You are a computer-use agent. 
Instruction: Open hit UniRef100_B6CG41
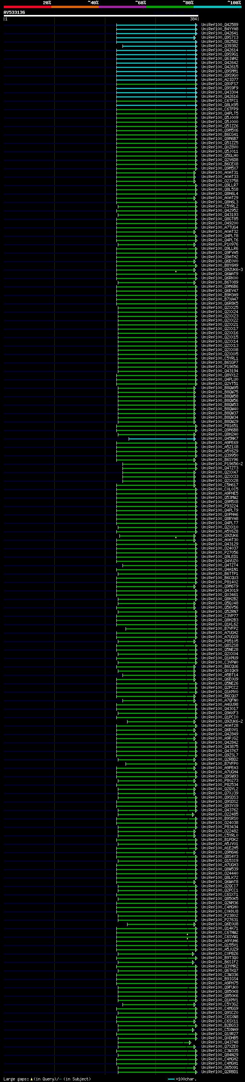(x=220, y=134)
